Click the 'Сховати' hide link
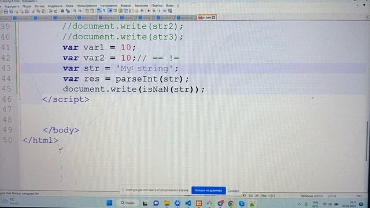Screen dimensions: 370x208 [x=234, y=191]
